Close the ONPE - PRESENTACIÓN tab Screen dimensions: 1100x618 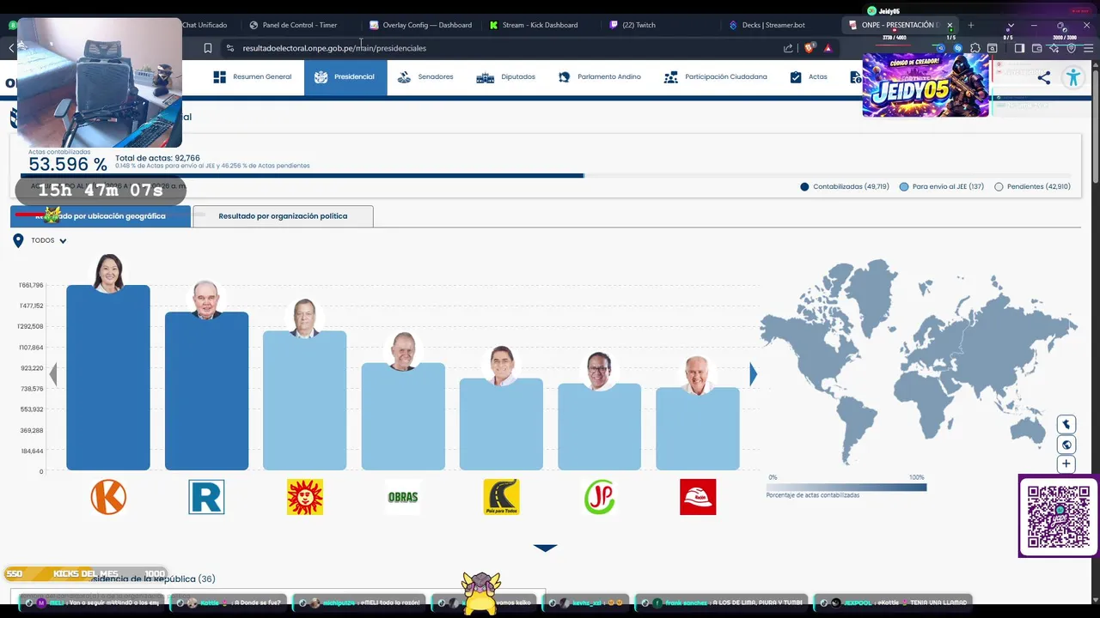click(950, 25)
